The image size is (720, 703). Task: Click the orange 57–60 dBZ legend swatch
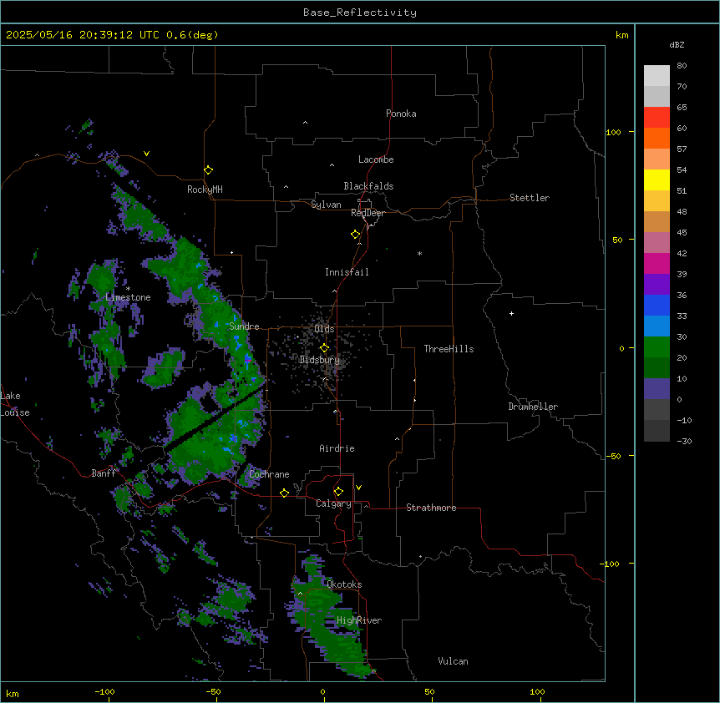point(657,138)
